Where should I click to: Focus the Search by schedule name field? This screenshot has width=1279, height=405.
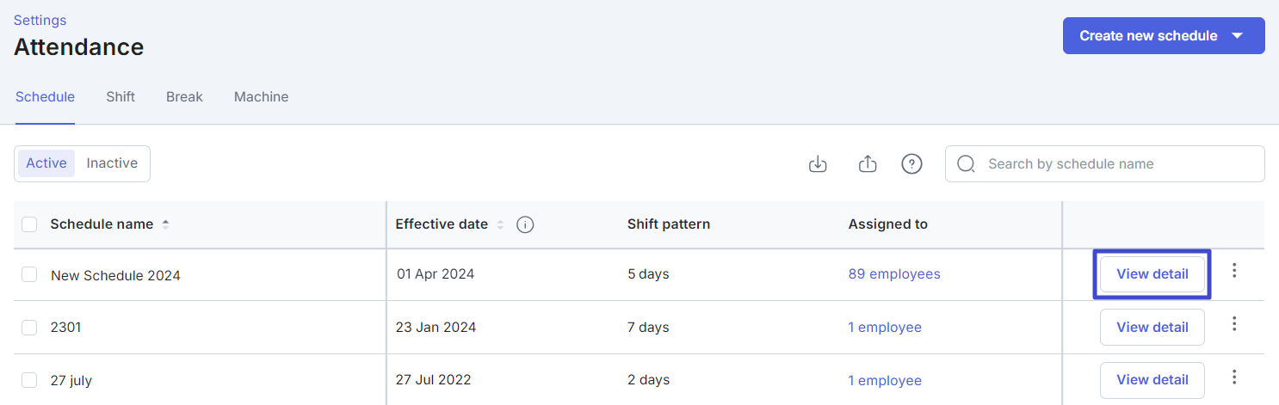coord(1105,163)
